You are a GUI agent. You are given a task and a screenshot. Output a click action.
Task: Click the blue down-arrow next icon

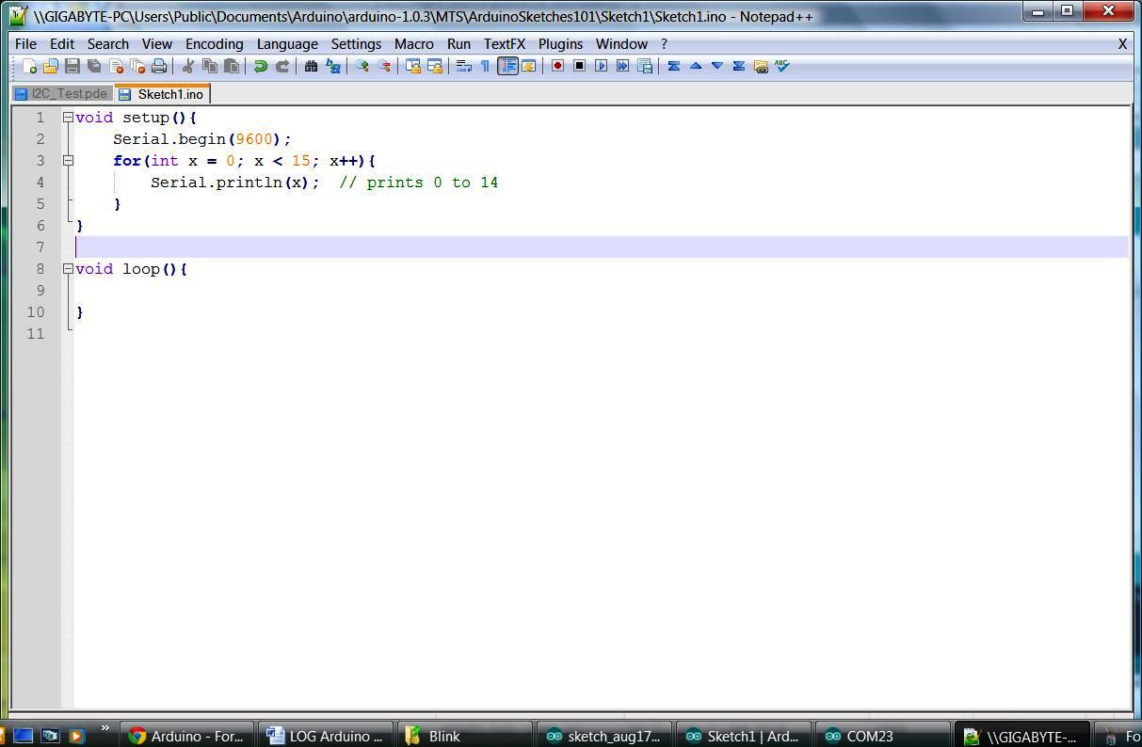pyautogui.click(x=717, y=66)
